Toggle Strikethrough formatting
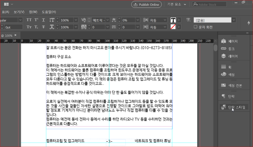 pyautogui.click(x=44, y=27)
